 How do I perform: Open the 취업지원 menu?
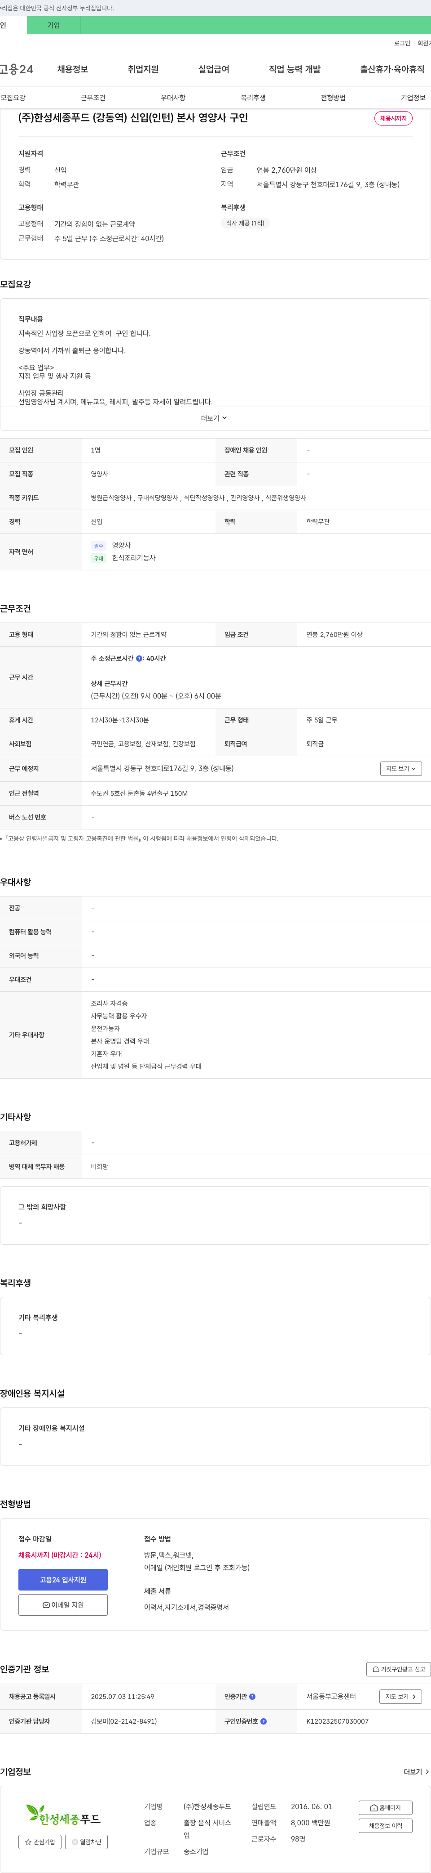pyautogui.click(x=143, y=69)
